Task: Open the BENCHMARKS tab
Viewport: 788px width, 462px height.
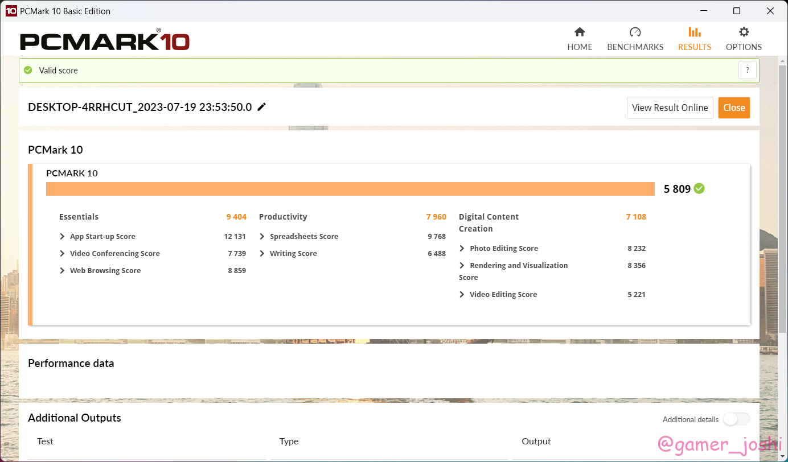Action: (635, 39)
